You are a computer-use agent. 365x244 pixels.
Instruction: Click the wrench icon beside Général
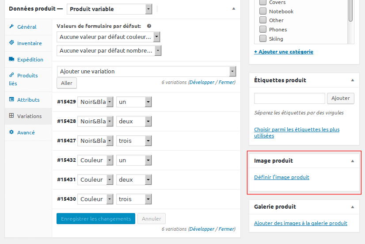click(x=11, y=27)
